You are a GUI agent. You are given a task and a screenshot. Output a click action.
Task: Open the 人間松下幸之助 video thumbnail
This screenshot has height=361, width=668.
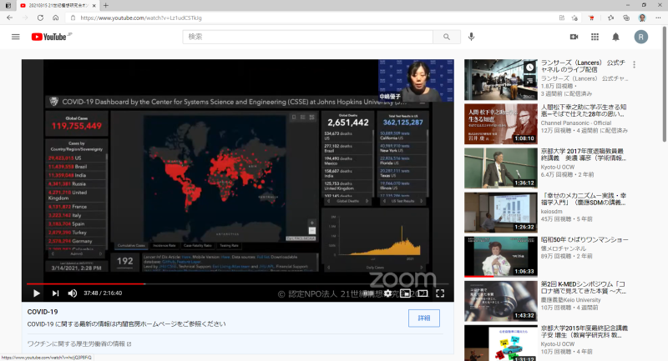500,123
